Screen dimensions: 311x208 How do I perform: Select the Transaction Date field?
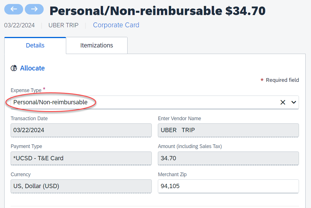point(81,130)
